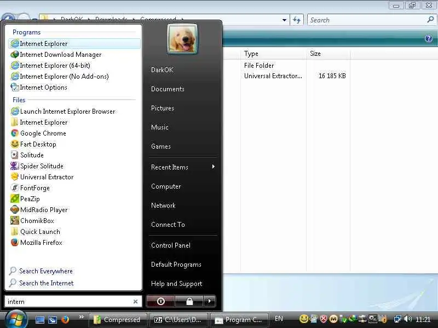Select Connect To in start menu
The height and width of the screenshot is (328, 438).
click(x=168, y=225)
